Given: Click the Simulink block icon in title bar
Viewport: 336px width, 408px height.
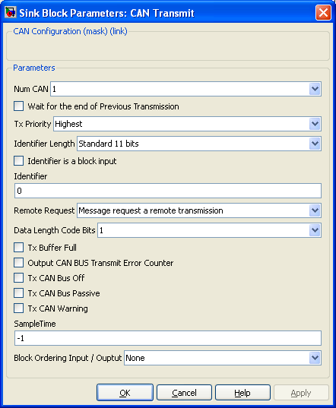Looking at the screenshot, I should (x=10, y=12).
